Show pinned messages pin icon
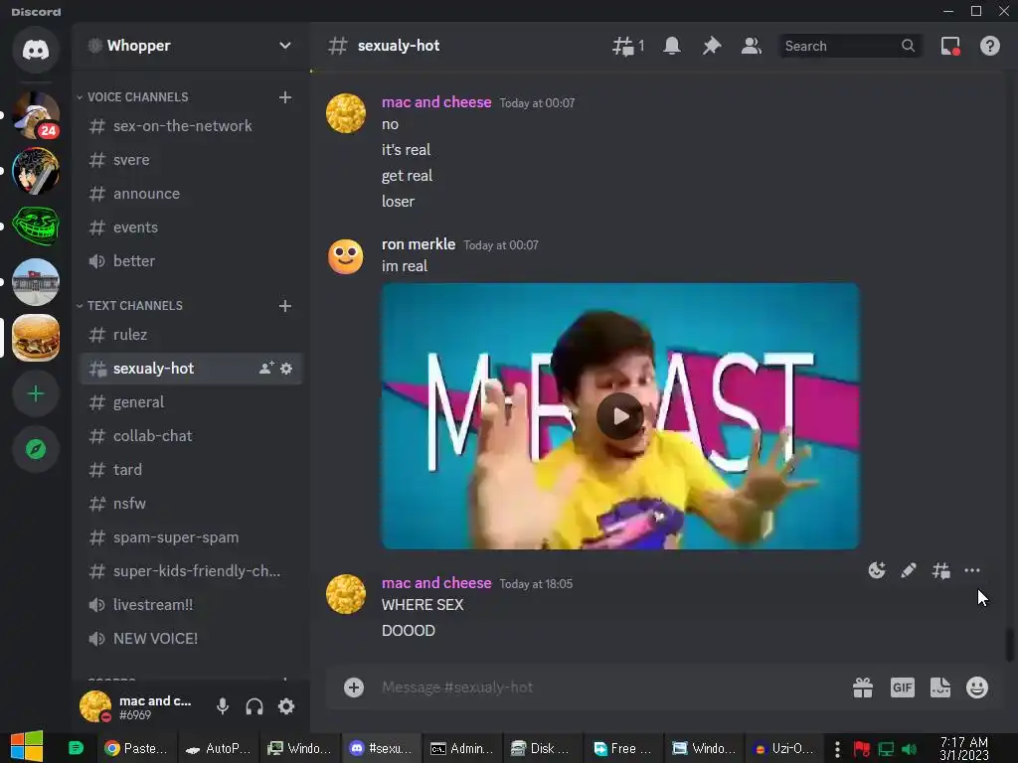Viewport: 1018px width, 763px height. 712,46
